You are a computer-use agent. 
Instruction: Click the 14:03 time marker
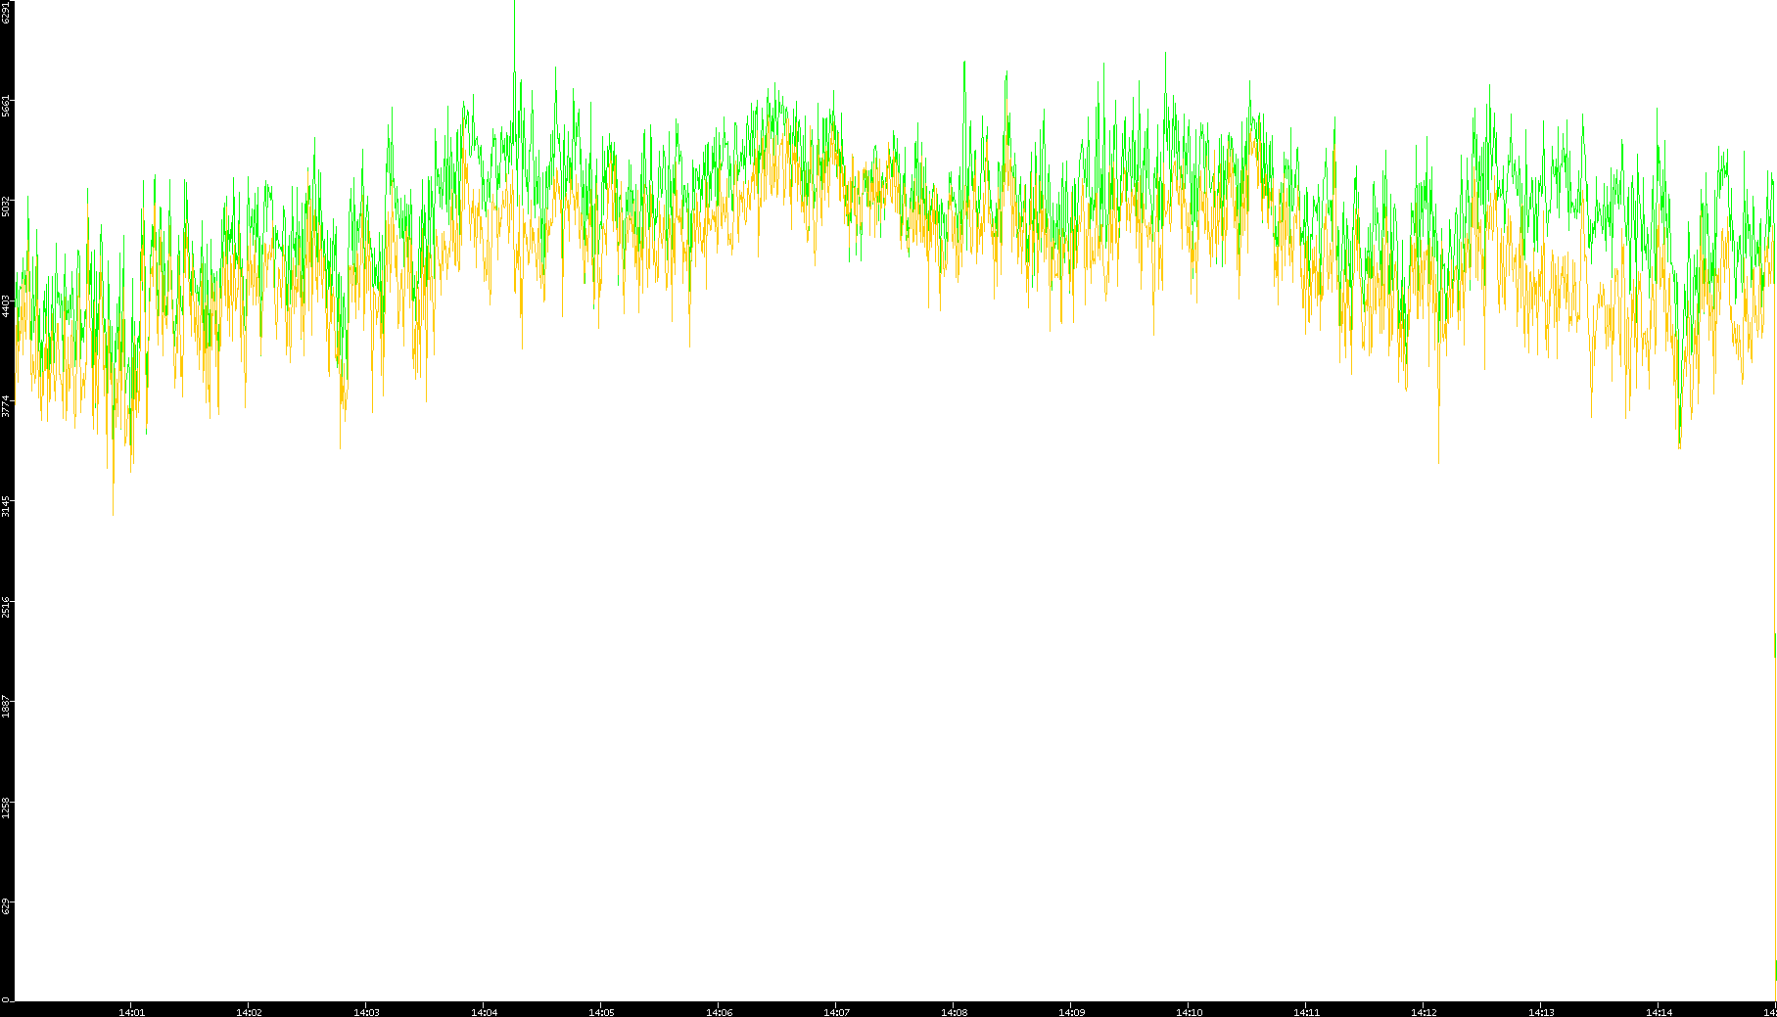366,1012
